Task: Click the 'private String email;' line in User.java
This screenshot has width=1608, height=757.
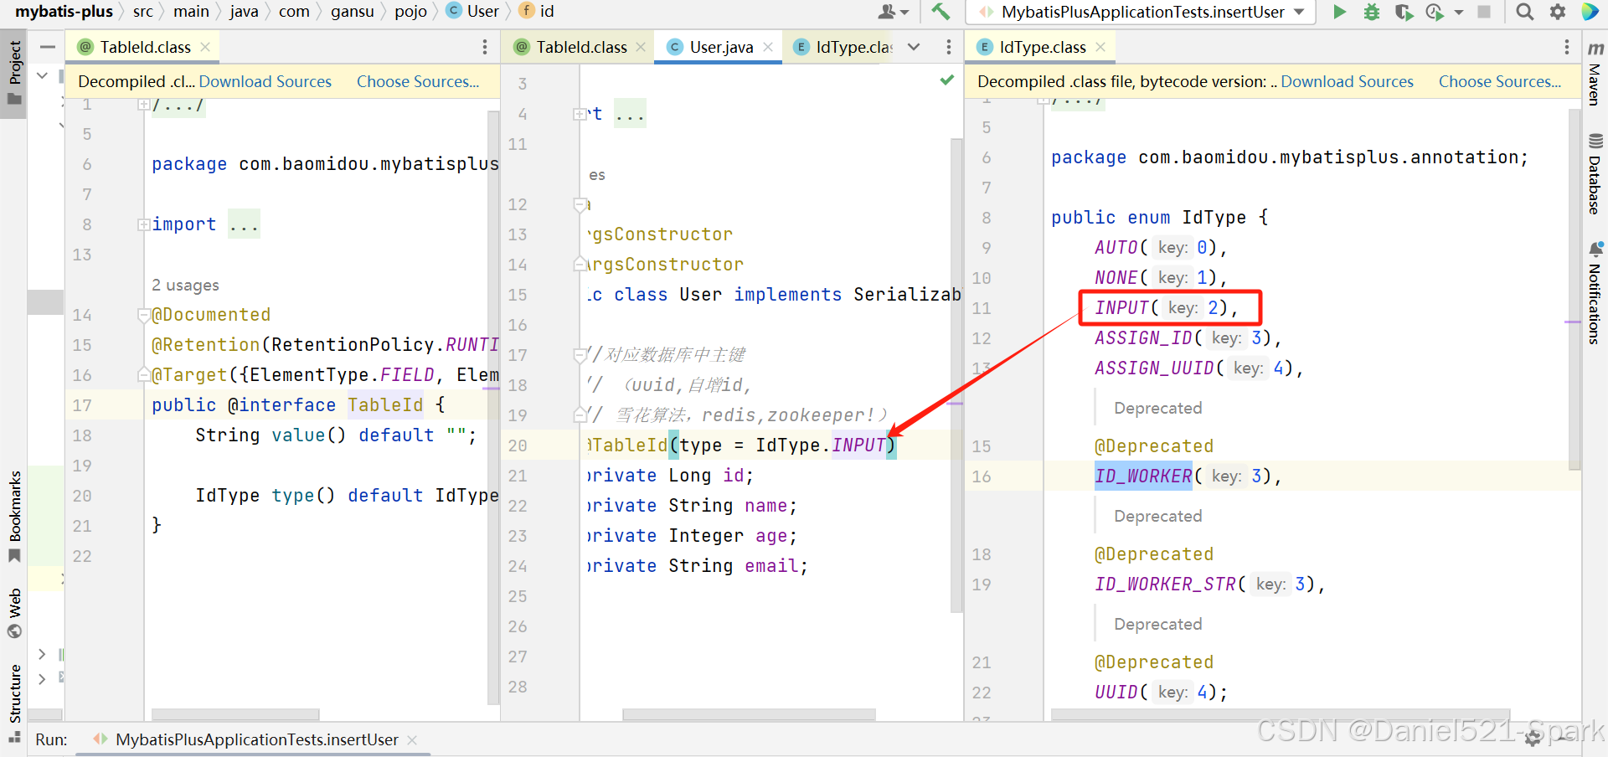Action: click(x=697, y=566)
